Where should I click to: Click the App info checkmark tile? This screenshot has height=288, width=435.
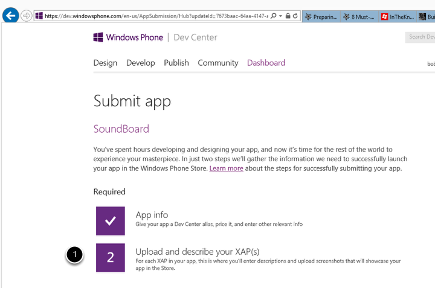tap(110, 221)
